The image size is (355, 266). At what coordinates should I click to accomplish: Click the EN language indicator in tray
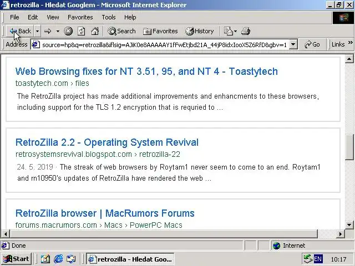318,259
